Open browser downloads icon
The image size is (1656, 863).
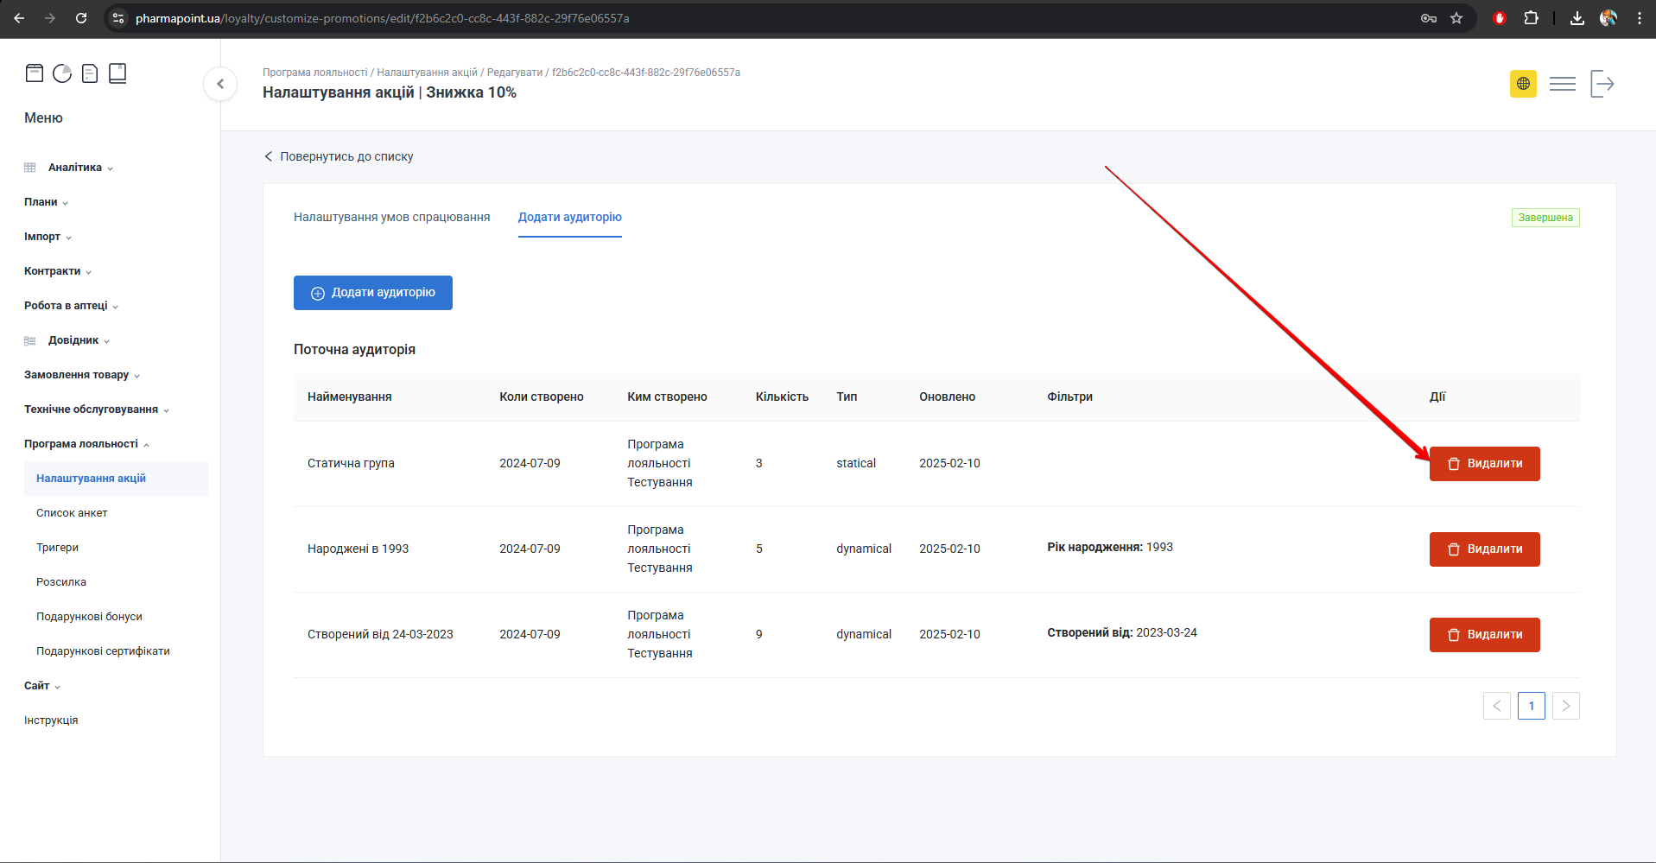[1577, 18]
